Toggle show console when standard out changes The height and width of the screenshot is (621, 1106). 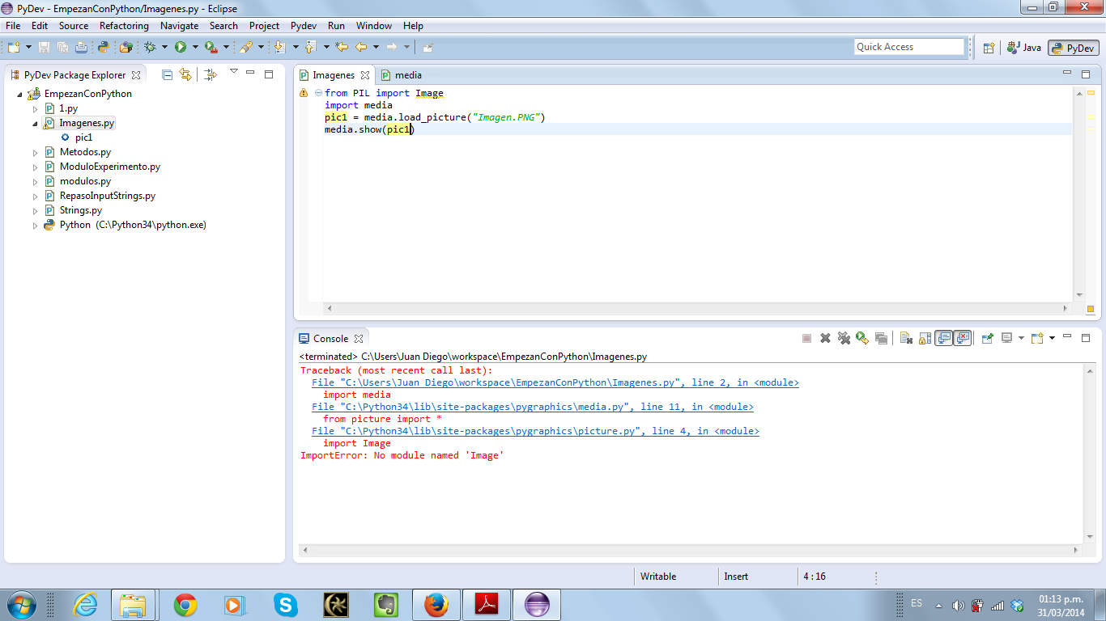click(943, 339)
